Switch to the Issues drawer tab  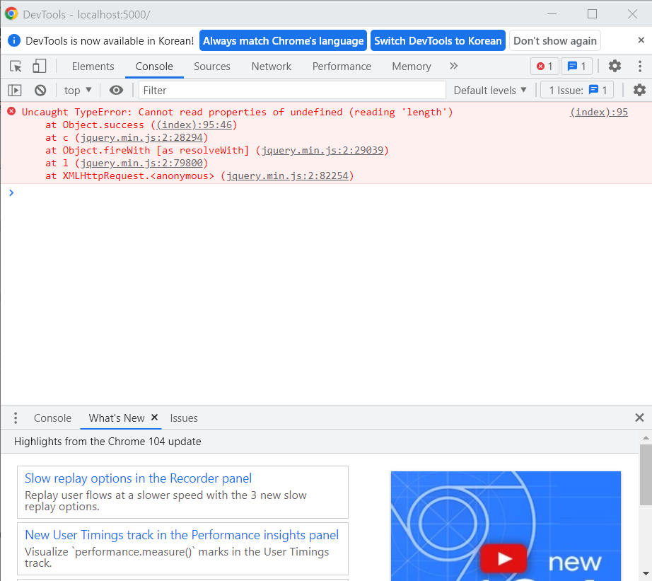[x=184, y=418]
